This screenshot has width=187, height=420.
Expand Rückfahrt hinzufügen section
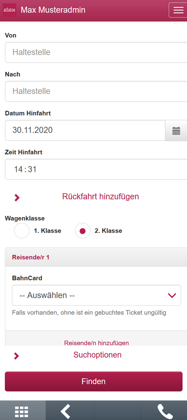pyautogui.click(x=100, y=197)
